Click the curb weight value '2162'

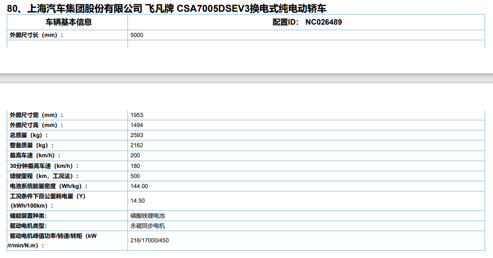point(137,145)
